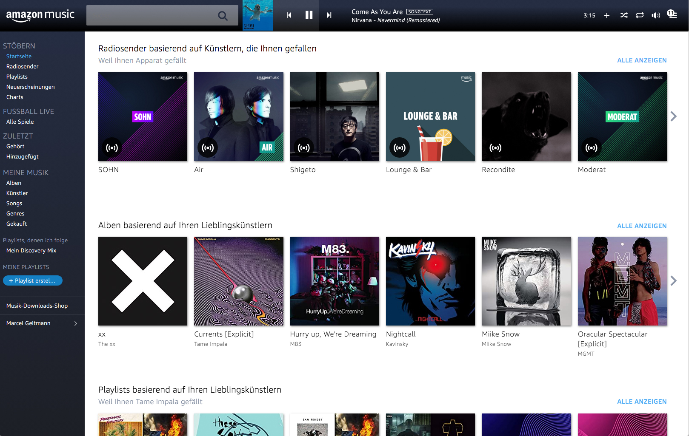Enable shuffle playback

tap(624, 15)
